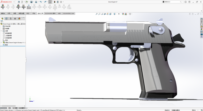
Task: Switch to the 评估 ribbon tab
Action: [x=34, y=13]
